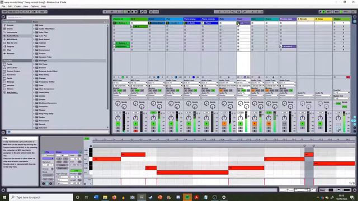This screenshot has width=358, height=201.
Task: Toggle the green Loop switch in clip view
Action: (x=76, y=170)
